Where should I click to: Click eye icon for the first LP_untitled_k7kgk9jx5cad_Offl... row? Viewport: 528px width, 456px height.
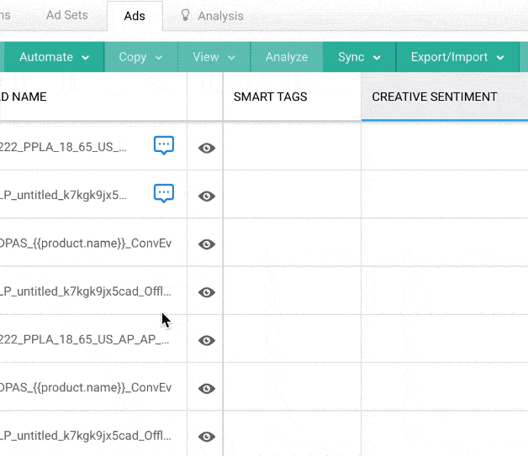tap(207, 292)
